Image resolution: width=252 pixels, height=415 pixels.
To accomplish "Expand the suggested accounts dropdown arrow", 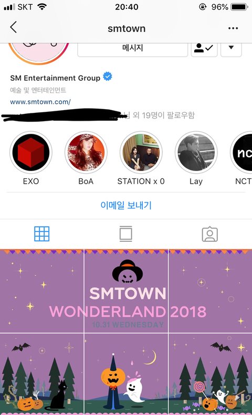I will (231, 48).
